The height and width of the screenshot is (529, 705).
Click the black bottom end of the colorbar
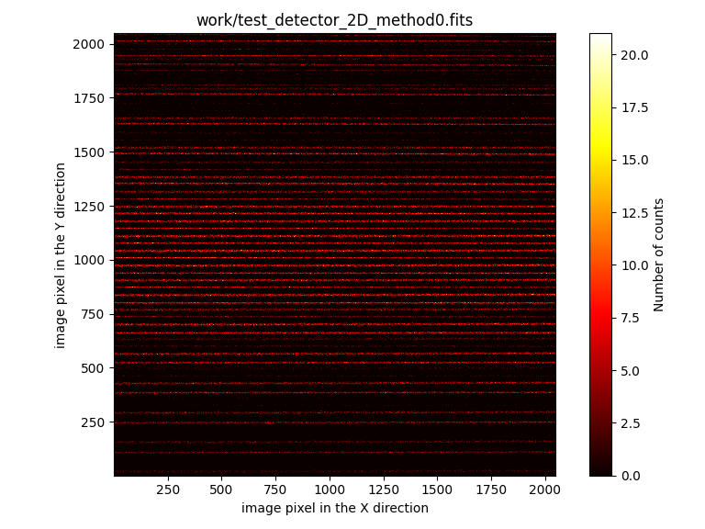point(600,470)
